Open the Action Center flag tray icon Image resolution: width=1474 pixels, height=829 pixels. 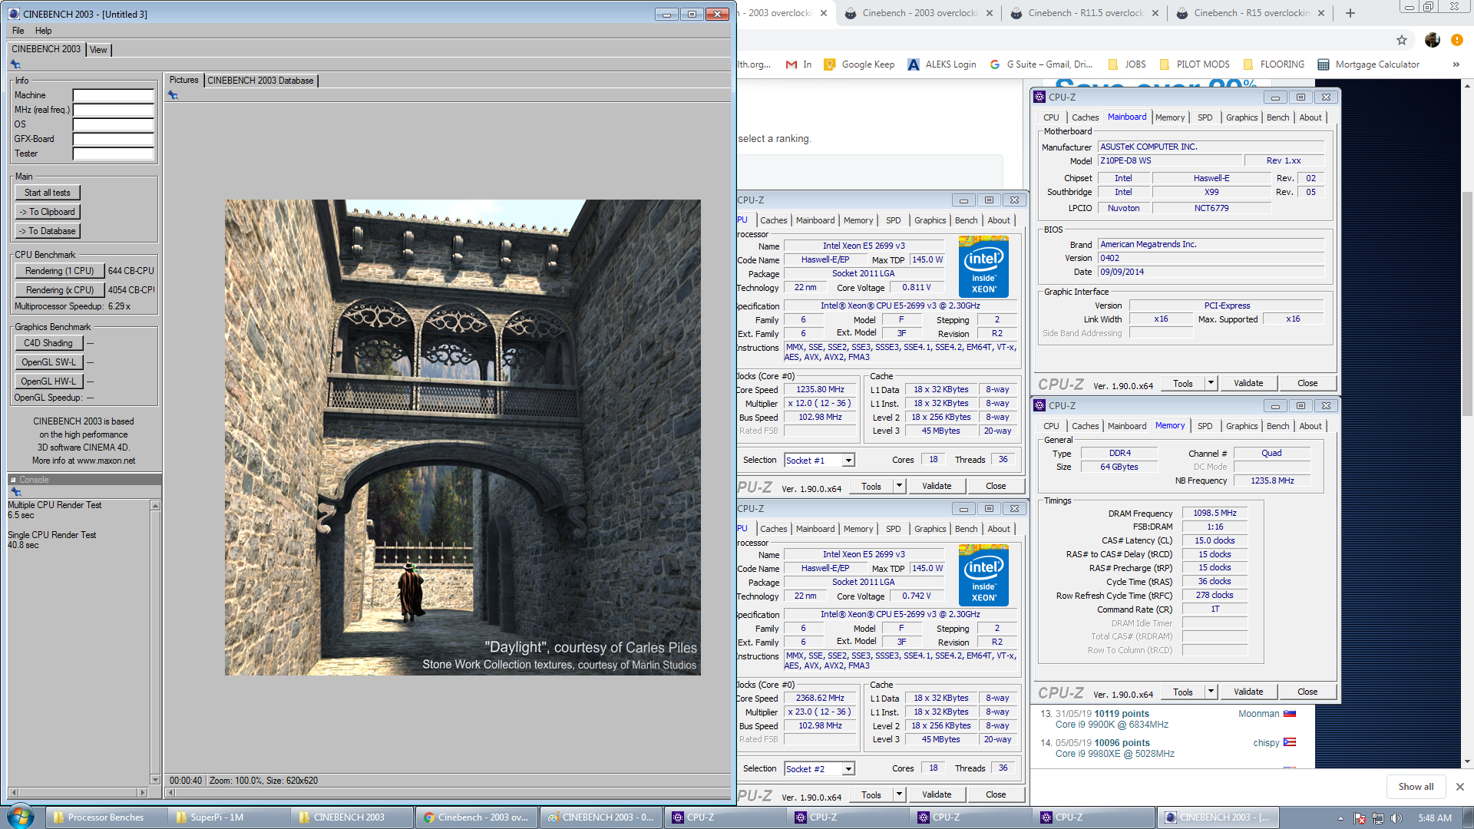tap(1360, 818)
